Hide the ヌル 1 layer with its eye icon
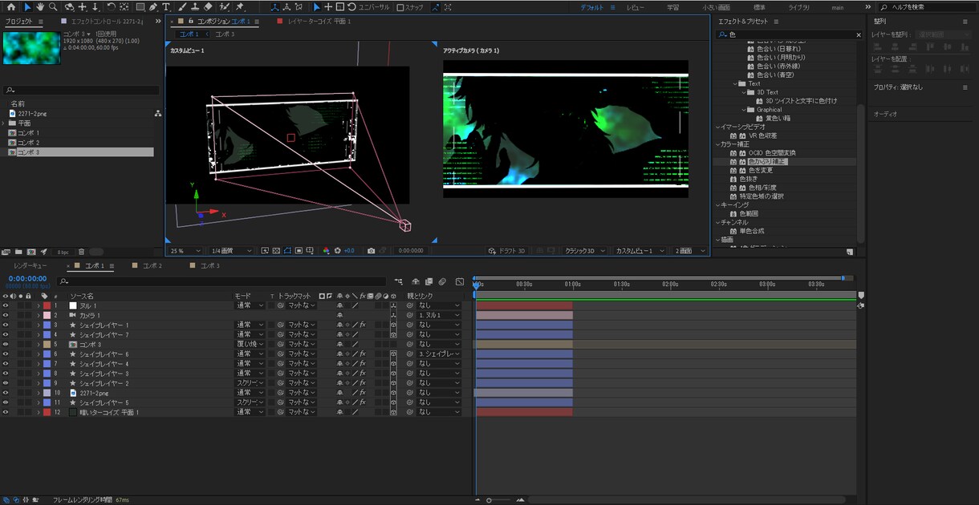 (6, 305)
